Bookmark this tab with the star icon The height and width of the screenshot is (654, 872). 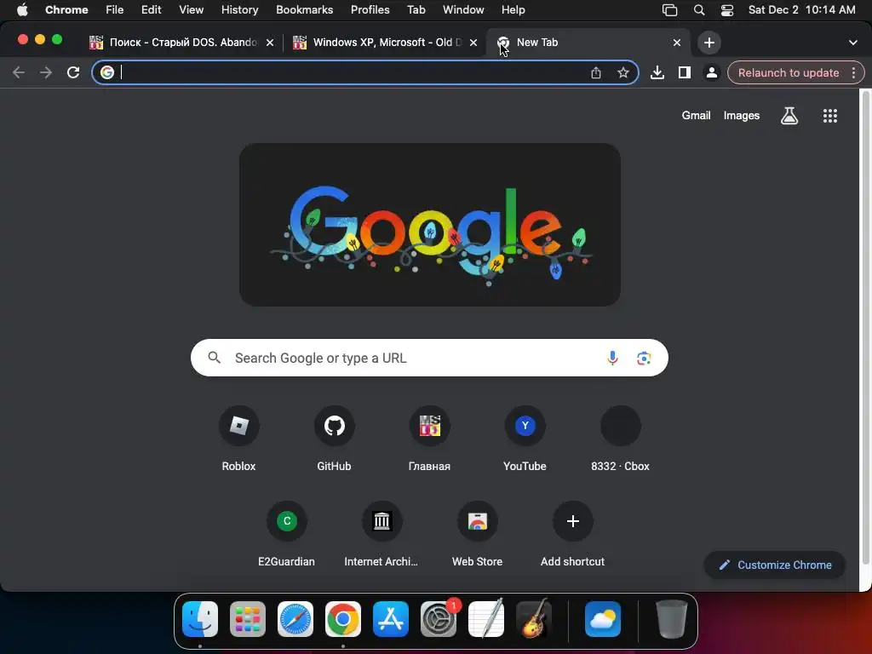(x=622, y=73)
